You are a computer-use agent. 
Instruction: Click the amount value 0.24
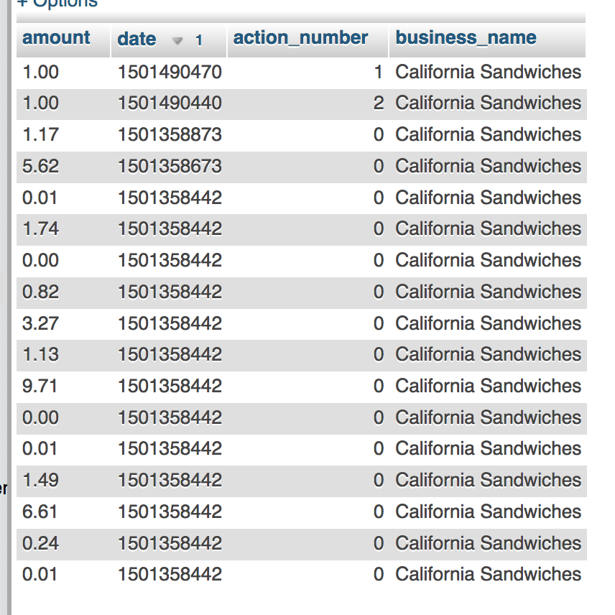click(x=40, y=544)
